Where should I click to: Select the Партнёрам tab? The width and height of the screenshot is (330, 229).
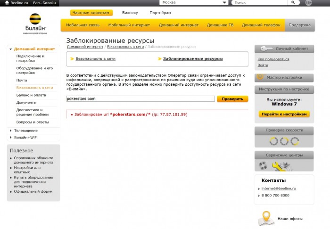point(160,13)
